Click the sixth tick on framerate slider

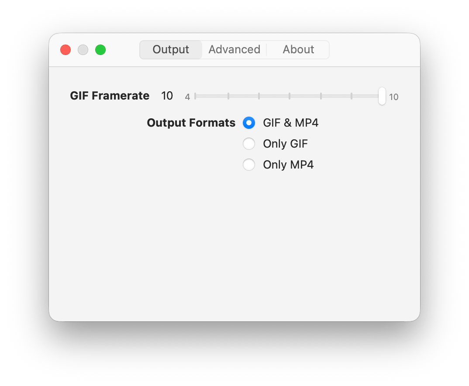tap(352, 96)
